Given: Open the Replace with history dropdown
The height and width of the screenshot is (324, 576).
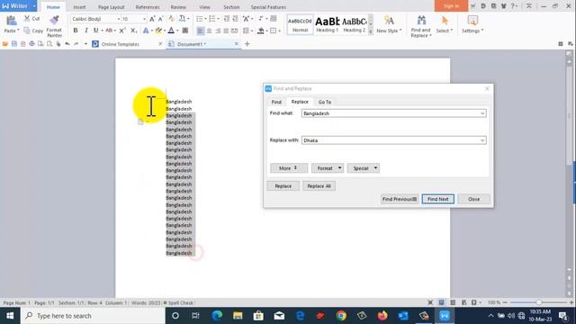Looking at the screenshot, I should (482, 140).
